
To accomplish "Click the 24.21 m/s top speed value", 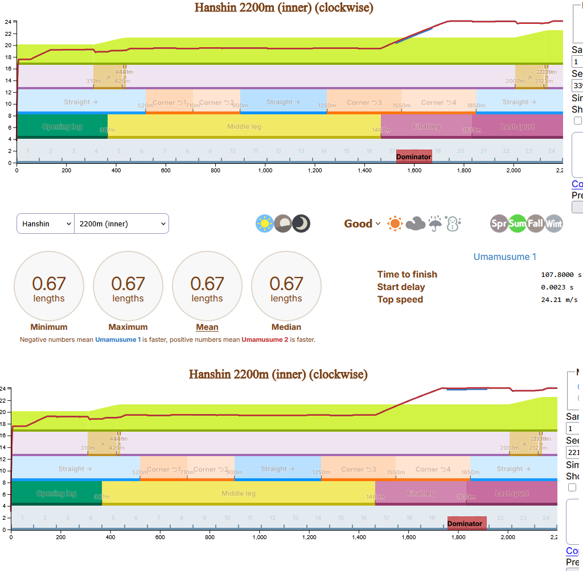I will 559,299.
